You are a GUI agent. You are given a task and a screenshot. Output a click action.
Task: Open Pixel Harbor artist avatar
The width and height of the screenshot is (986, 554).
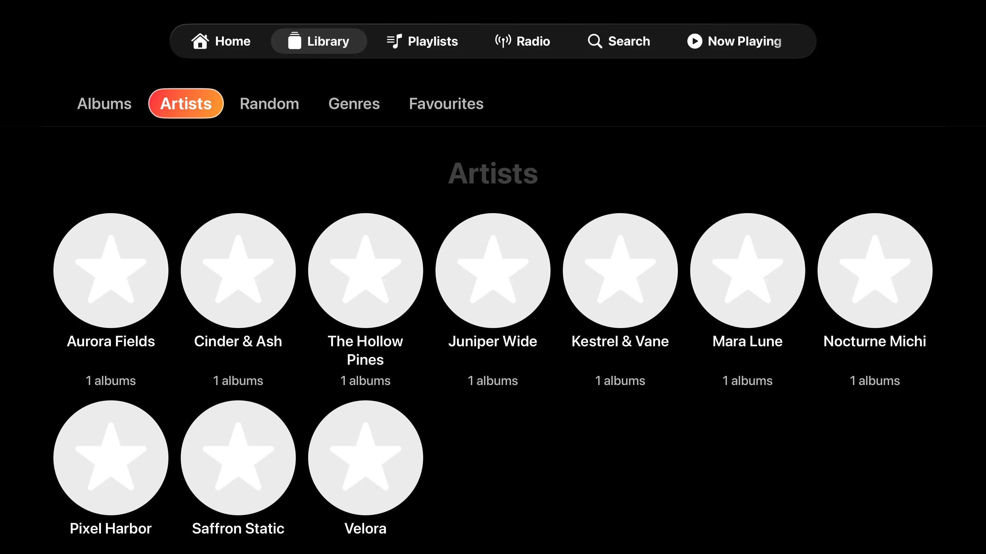tap(111, 458)
